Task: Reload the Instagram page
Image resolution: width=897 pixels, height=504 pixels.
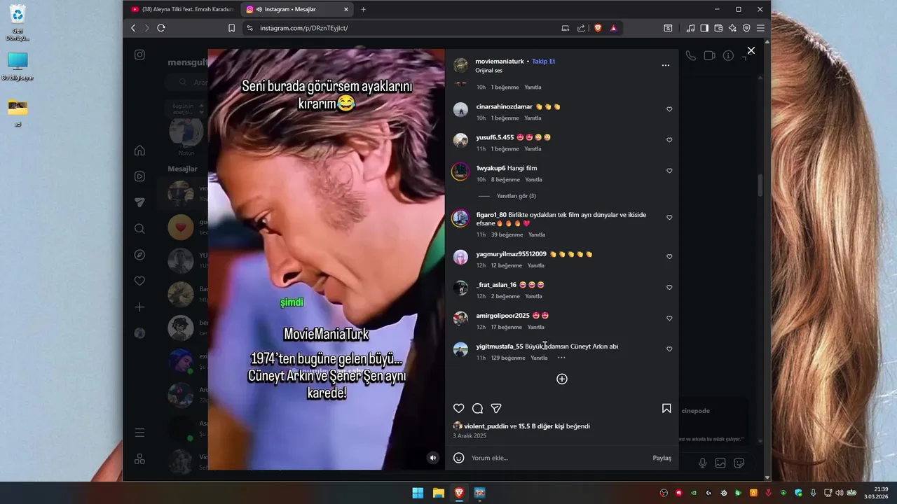Action: coord(160,28)
